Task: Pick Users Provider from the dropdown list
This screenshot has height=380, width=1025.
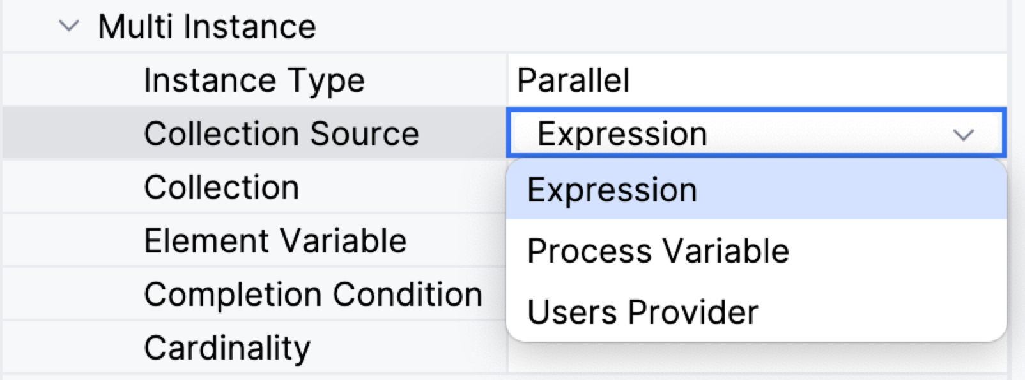Action: tap(642, 312)
